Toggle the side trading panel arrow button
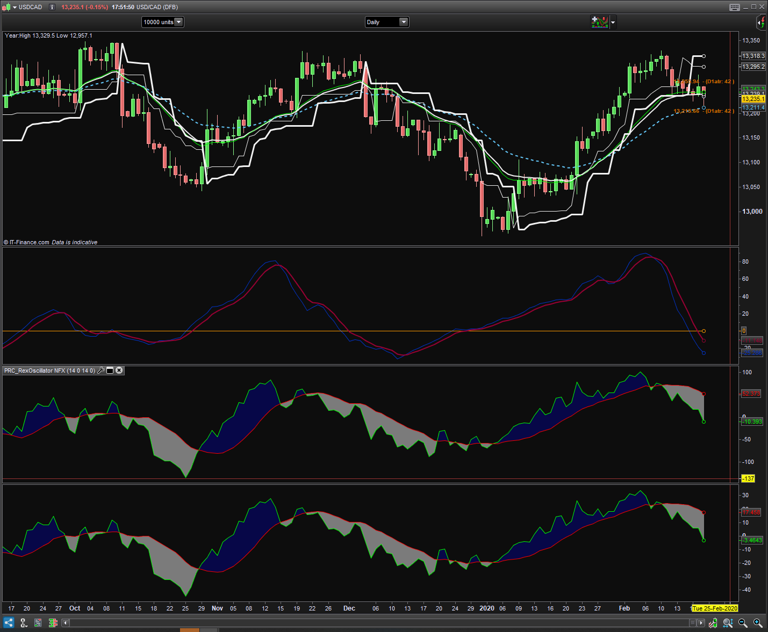This screenshot has width=768, height=632. 761,22
